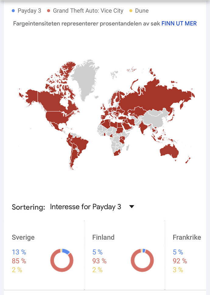Click the Payday 3 legend label
The height and width of the screenshot is (295, 210).
click(x=30, y=11)
